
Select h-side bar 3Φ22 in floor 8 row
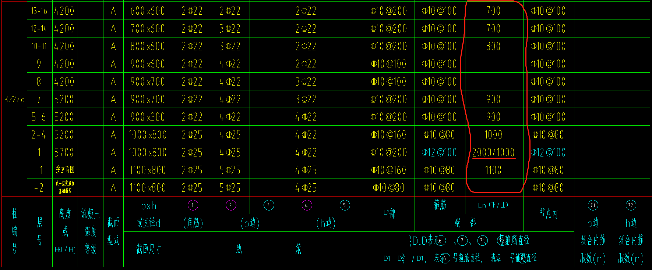click(x=306, y=82)
